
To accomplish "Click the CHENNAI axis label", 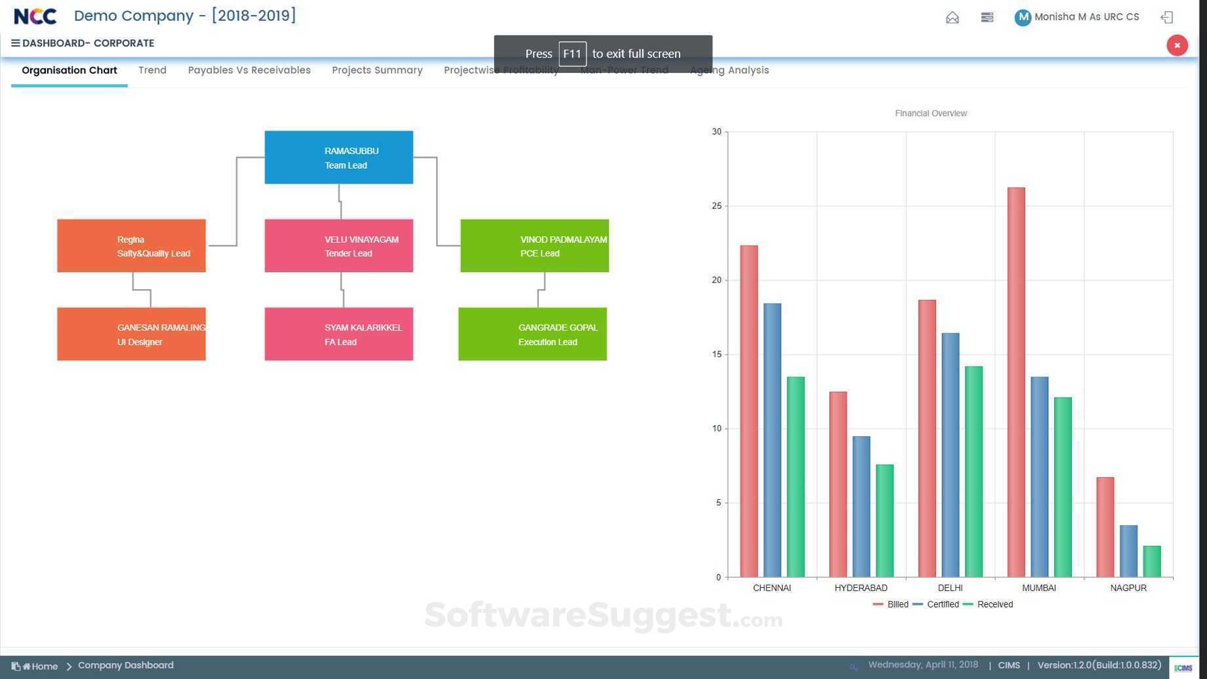I will pyautogui.click(x=772, y=588).
